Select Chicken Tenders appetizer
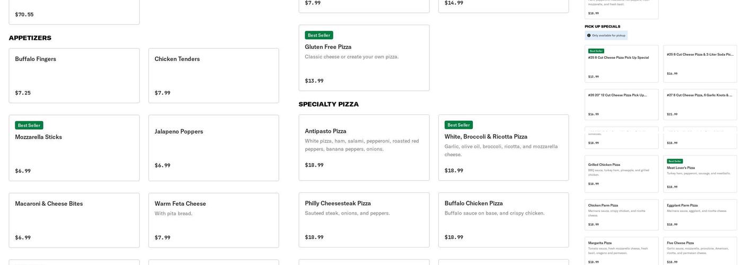This screenshot has height=265, width=742. (x=214, y=75)
